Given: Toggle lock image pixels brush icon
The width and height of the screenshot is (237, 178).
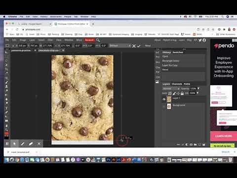Looking at the screenshot, I should pos(174,93).
